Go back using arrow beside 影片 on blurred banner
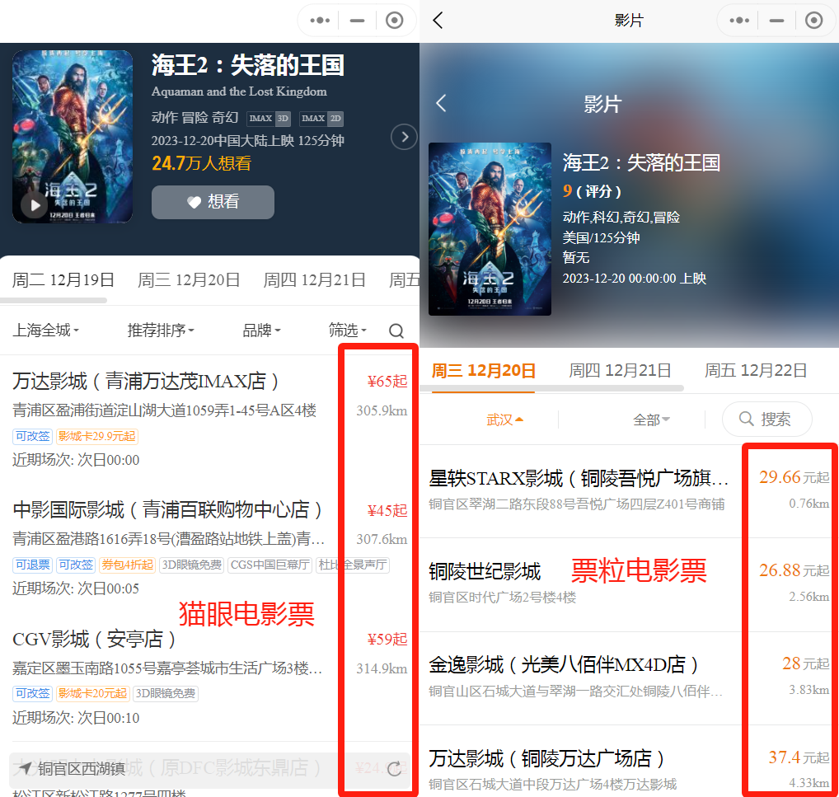The image size is (839, 797). (x=441, y=103)
